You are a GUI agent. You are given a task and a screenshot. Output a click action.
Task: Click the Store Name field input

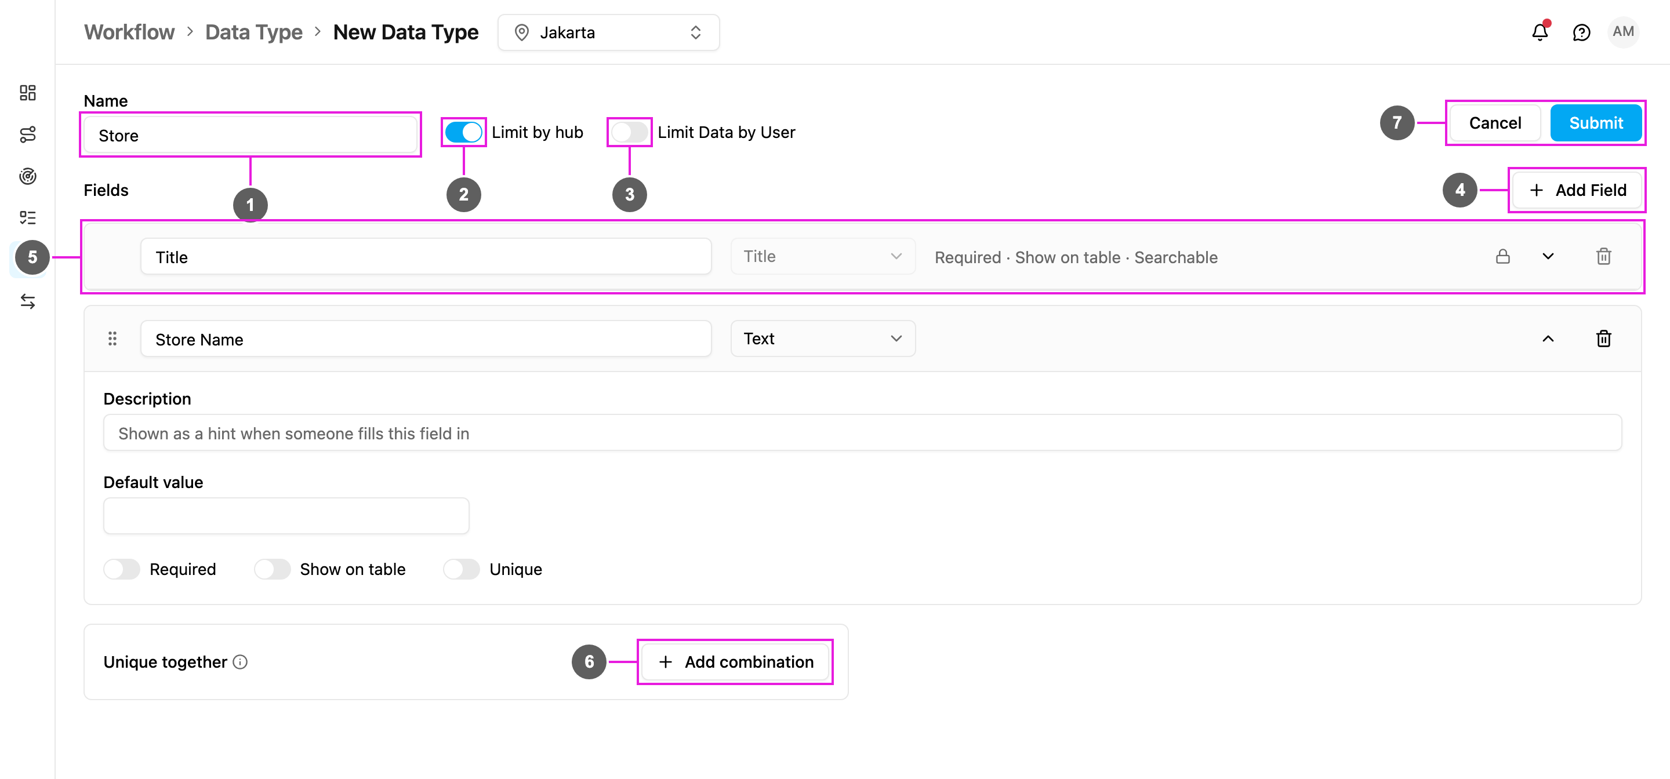426,339
